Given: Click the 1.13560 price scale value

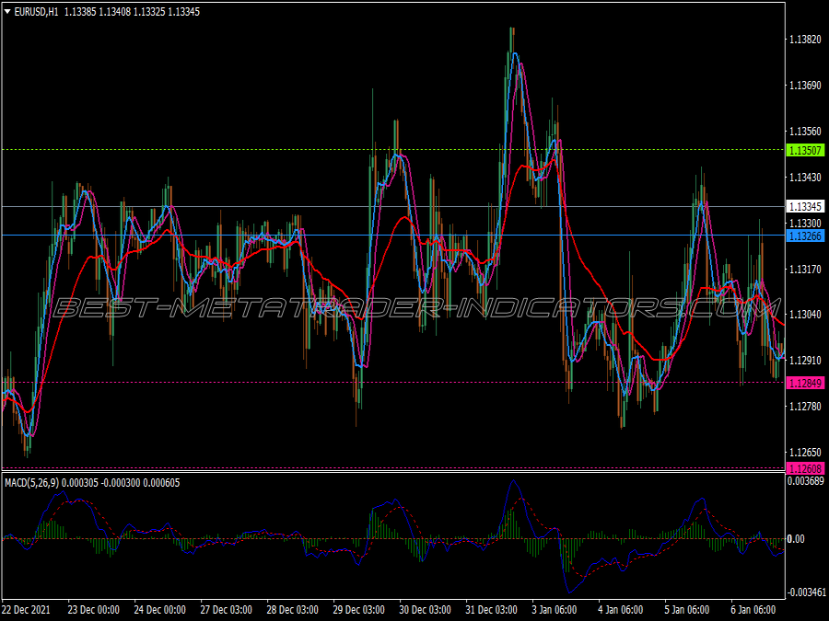Looking at the screenshot, I should [x=805, y=131].
